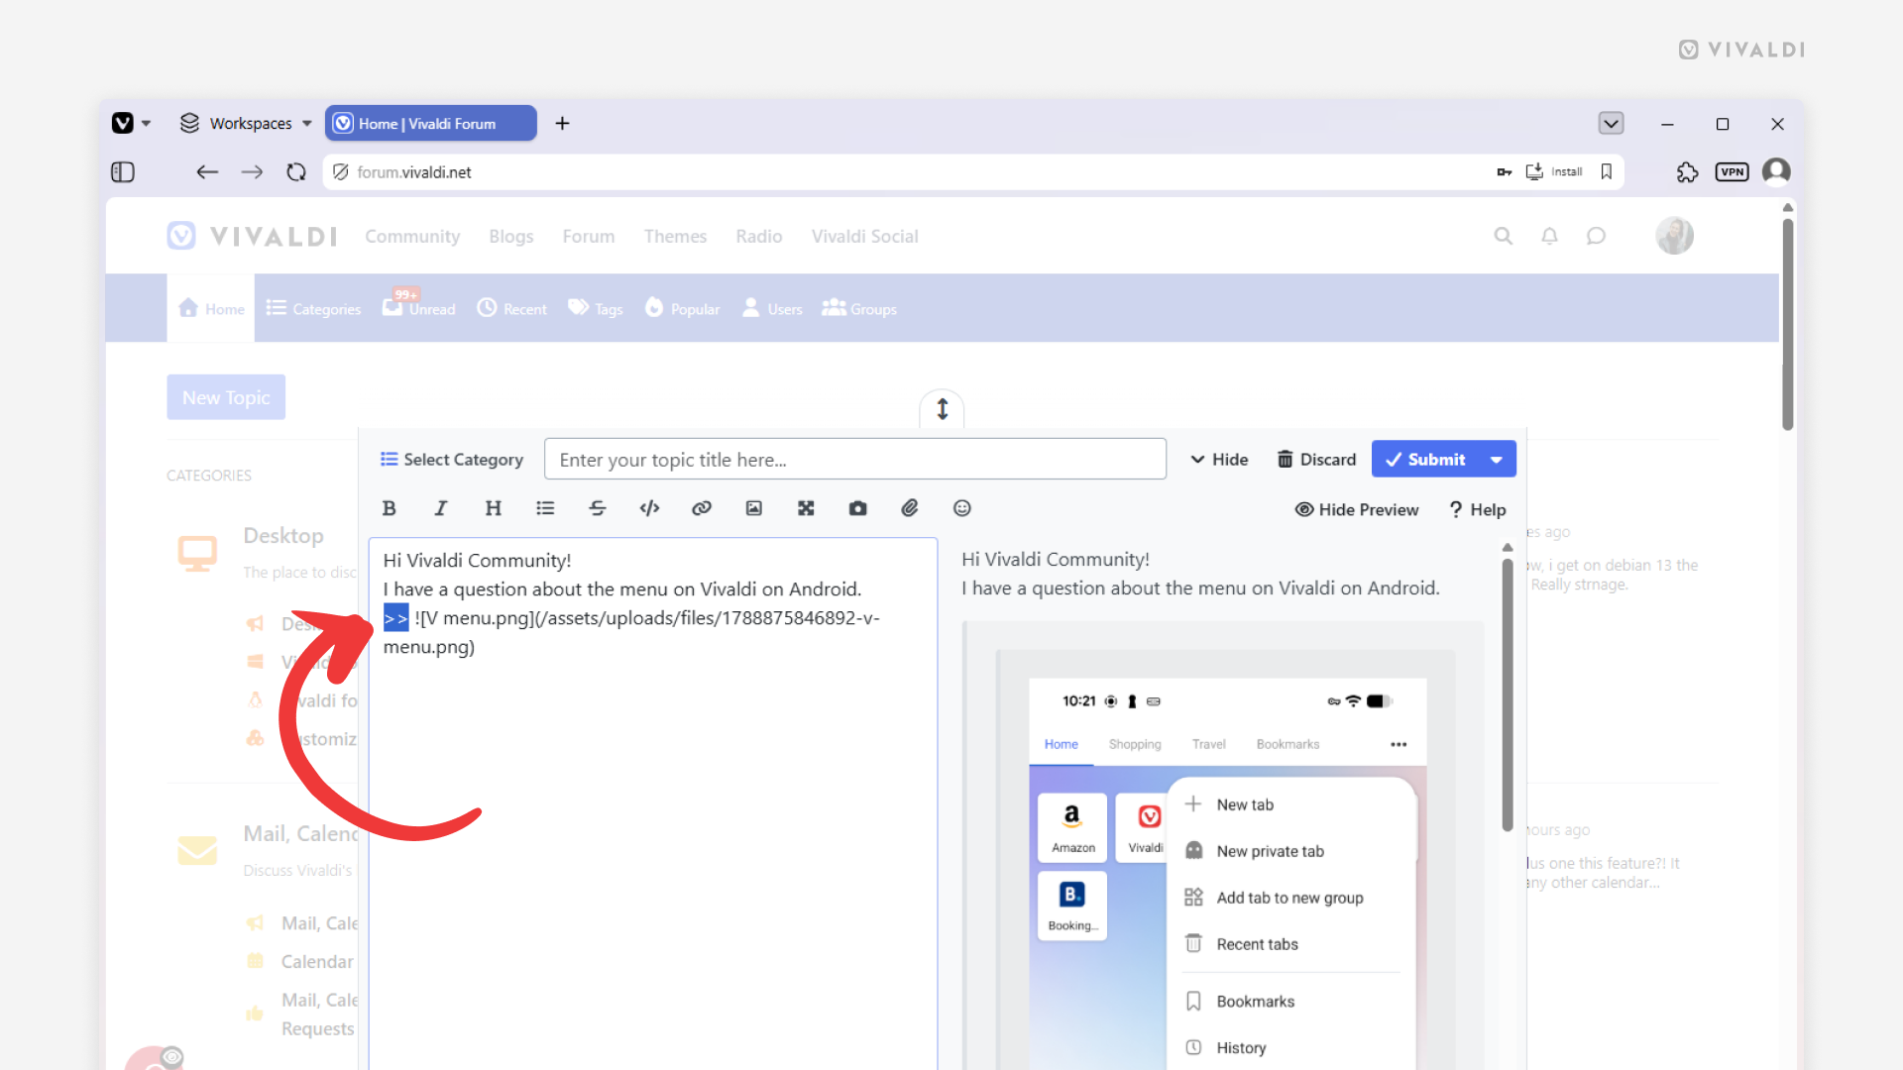Hide the composer with Hide button

point(1219,460)
